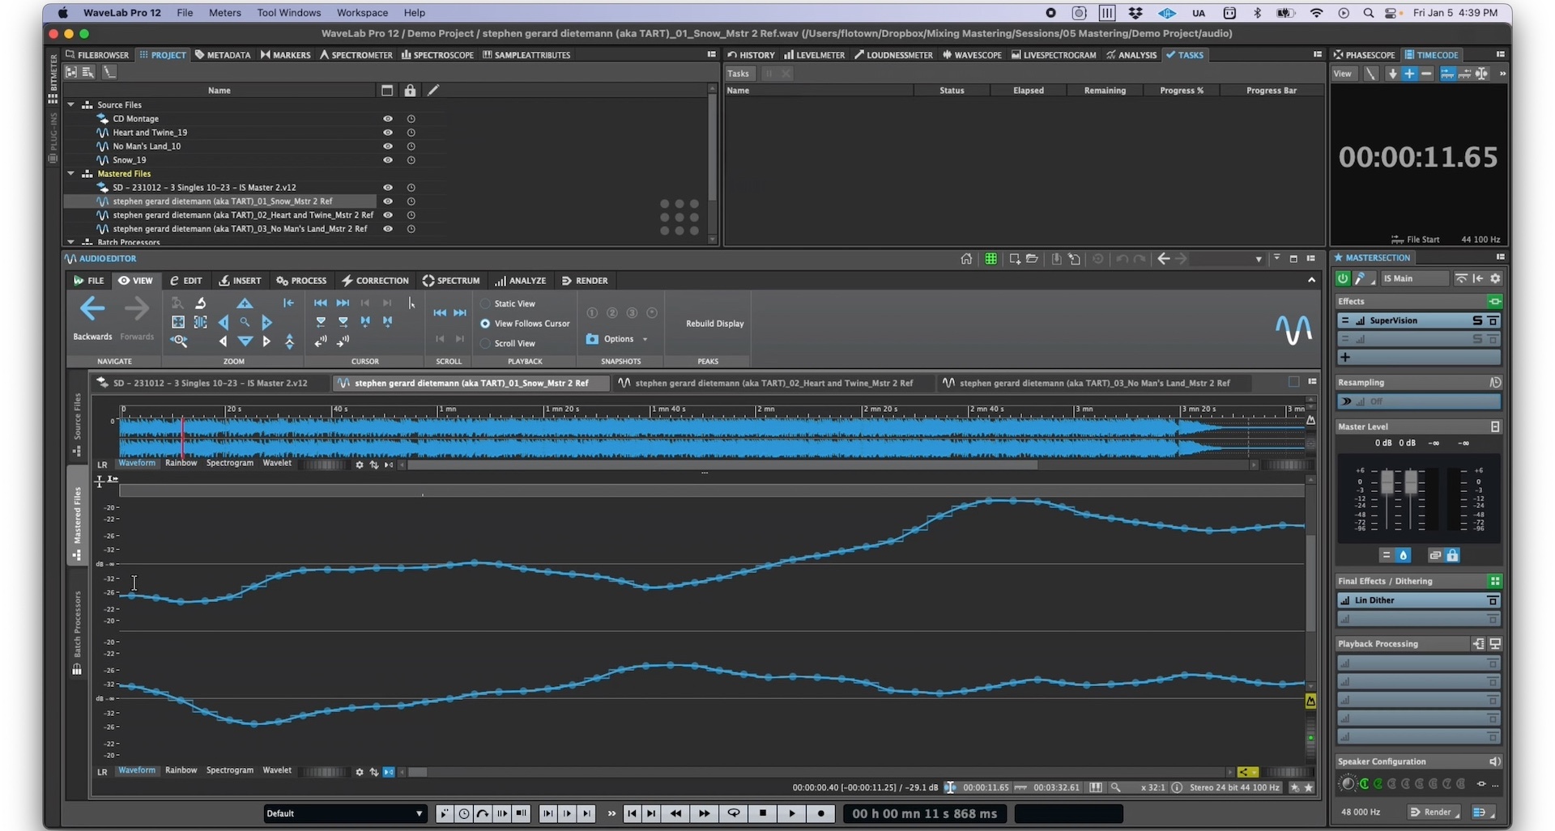Viewport: 1555px width, 831px height.
Task: Click the Backwards navigation arrow
Action: coord(92,309)
